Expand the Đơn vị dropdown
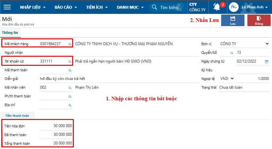Viewport: 272px width, 149px height. [267, 44]
